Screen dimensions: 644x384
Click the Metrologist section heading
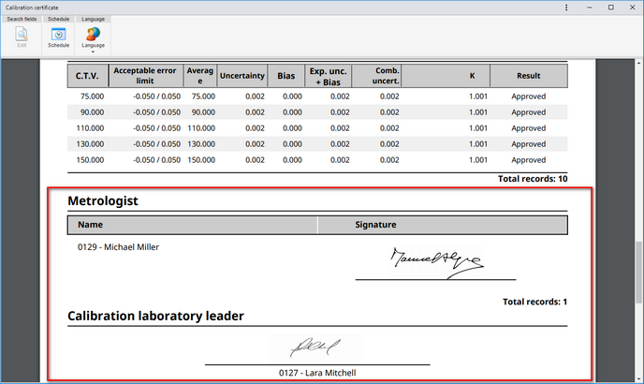[103, 201]
